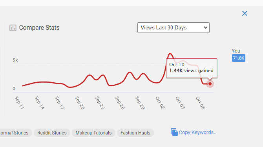Click the 0 y-axis label

(x=14, y=89)
